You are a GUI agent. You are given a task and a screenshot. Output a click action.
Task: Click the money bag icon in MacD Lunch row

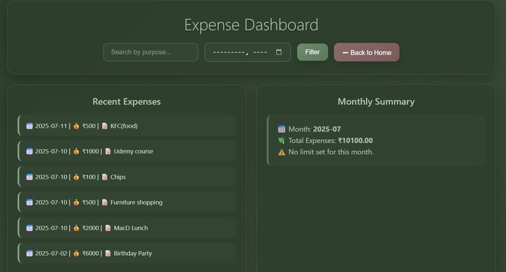(76, 228)
